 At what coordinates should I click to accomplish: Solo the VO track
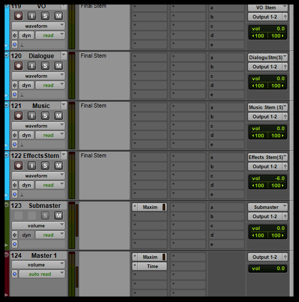[x=45, y=16]
